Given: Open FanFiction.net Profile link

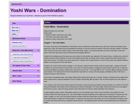Looking at the screenshot, I should tap(18, 46).
